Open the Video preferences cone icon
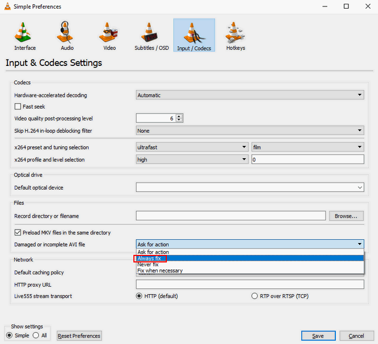The image size is (378, 344). [x=108, y=32]
